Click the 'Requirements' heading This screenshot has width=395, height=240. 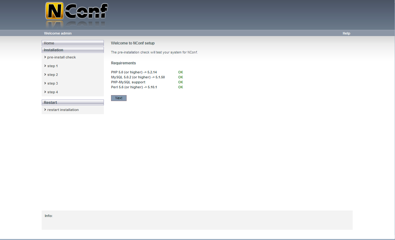123,63
